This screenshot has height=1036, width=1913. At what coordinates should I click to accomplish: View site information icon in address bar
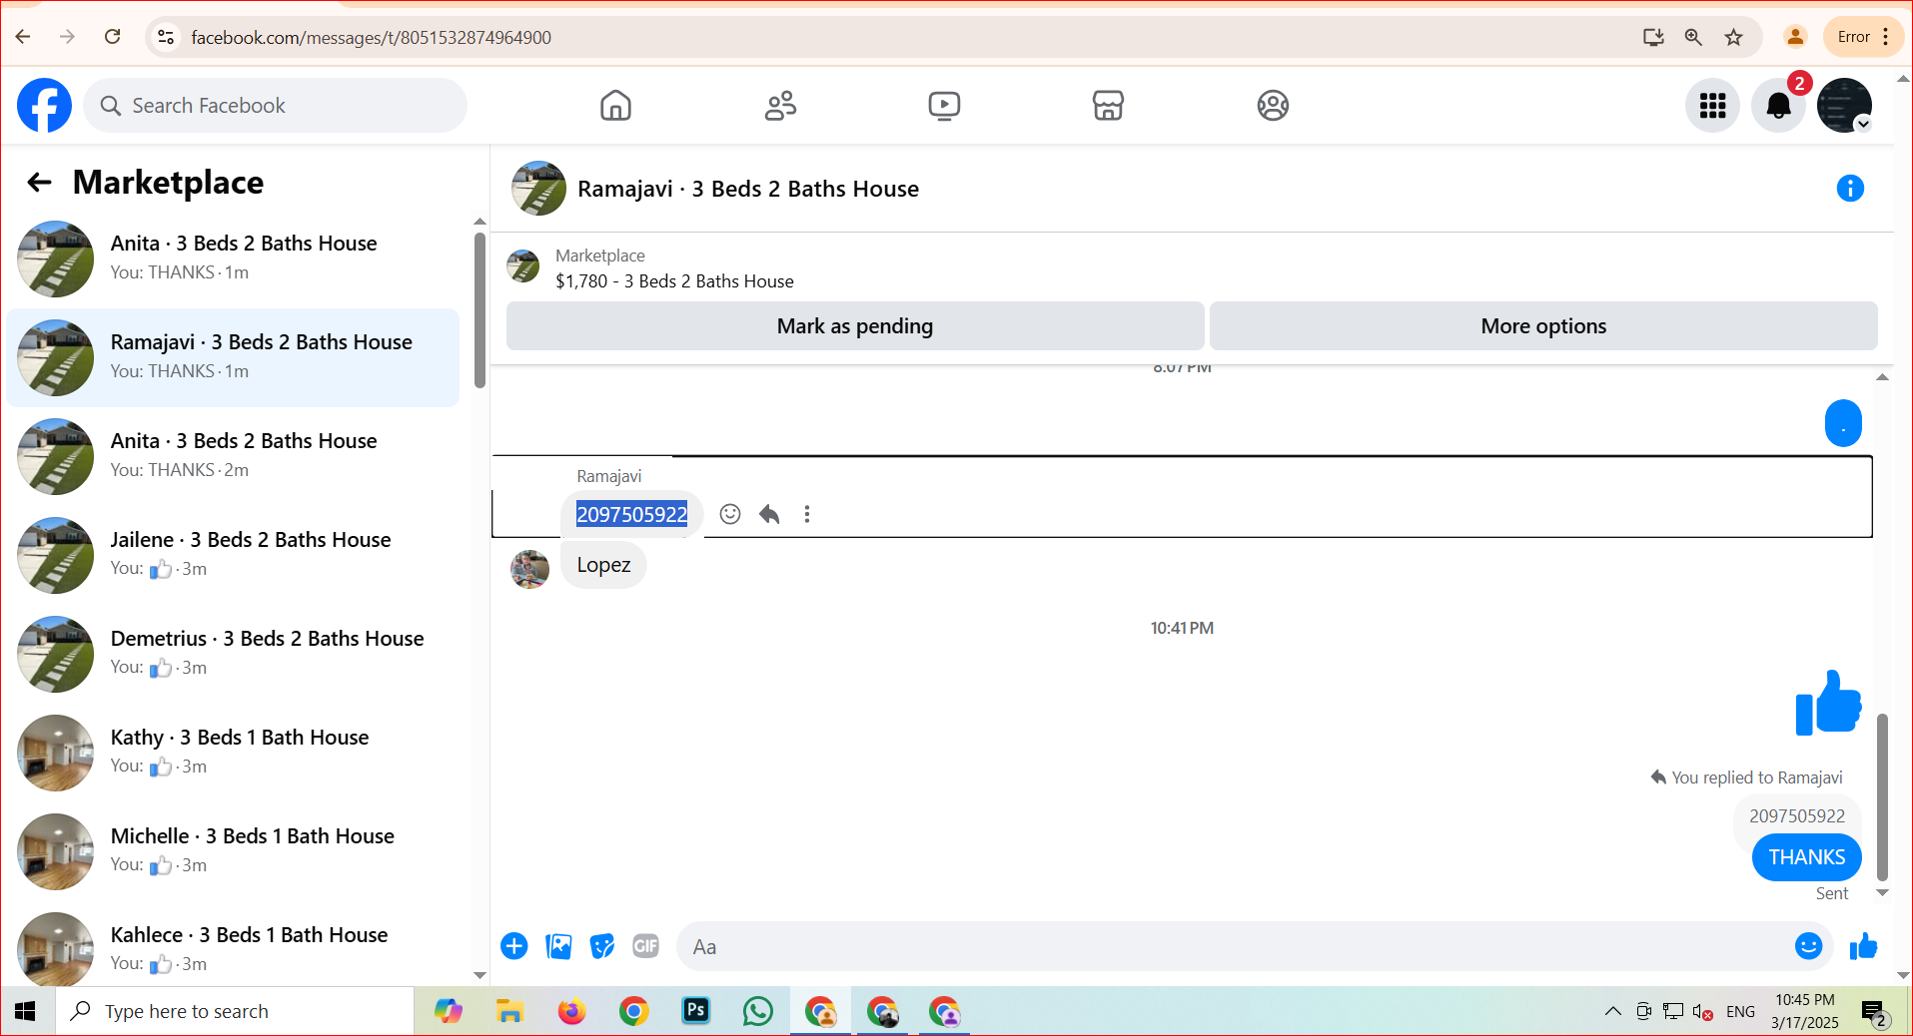click(166, 37)
